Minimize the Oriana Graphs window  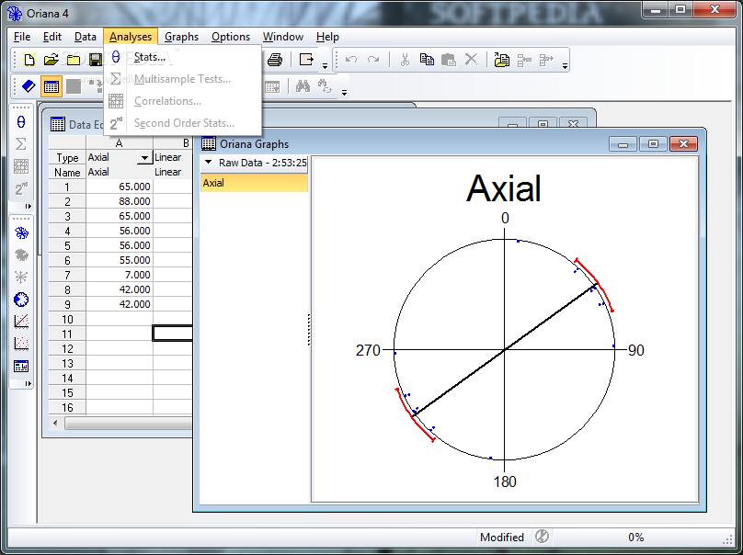point(623,144)
